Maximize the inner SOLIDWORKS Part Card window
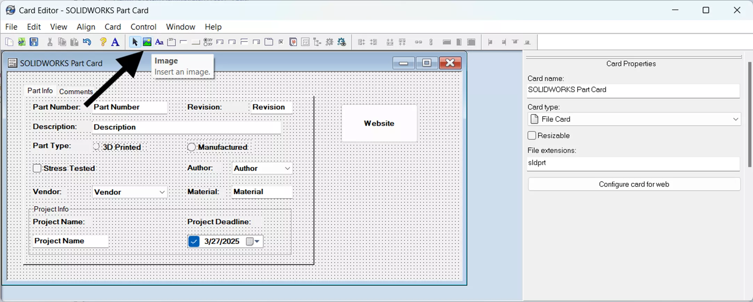The width and height of the screenshot is (753, 302). [426, 63]
